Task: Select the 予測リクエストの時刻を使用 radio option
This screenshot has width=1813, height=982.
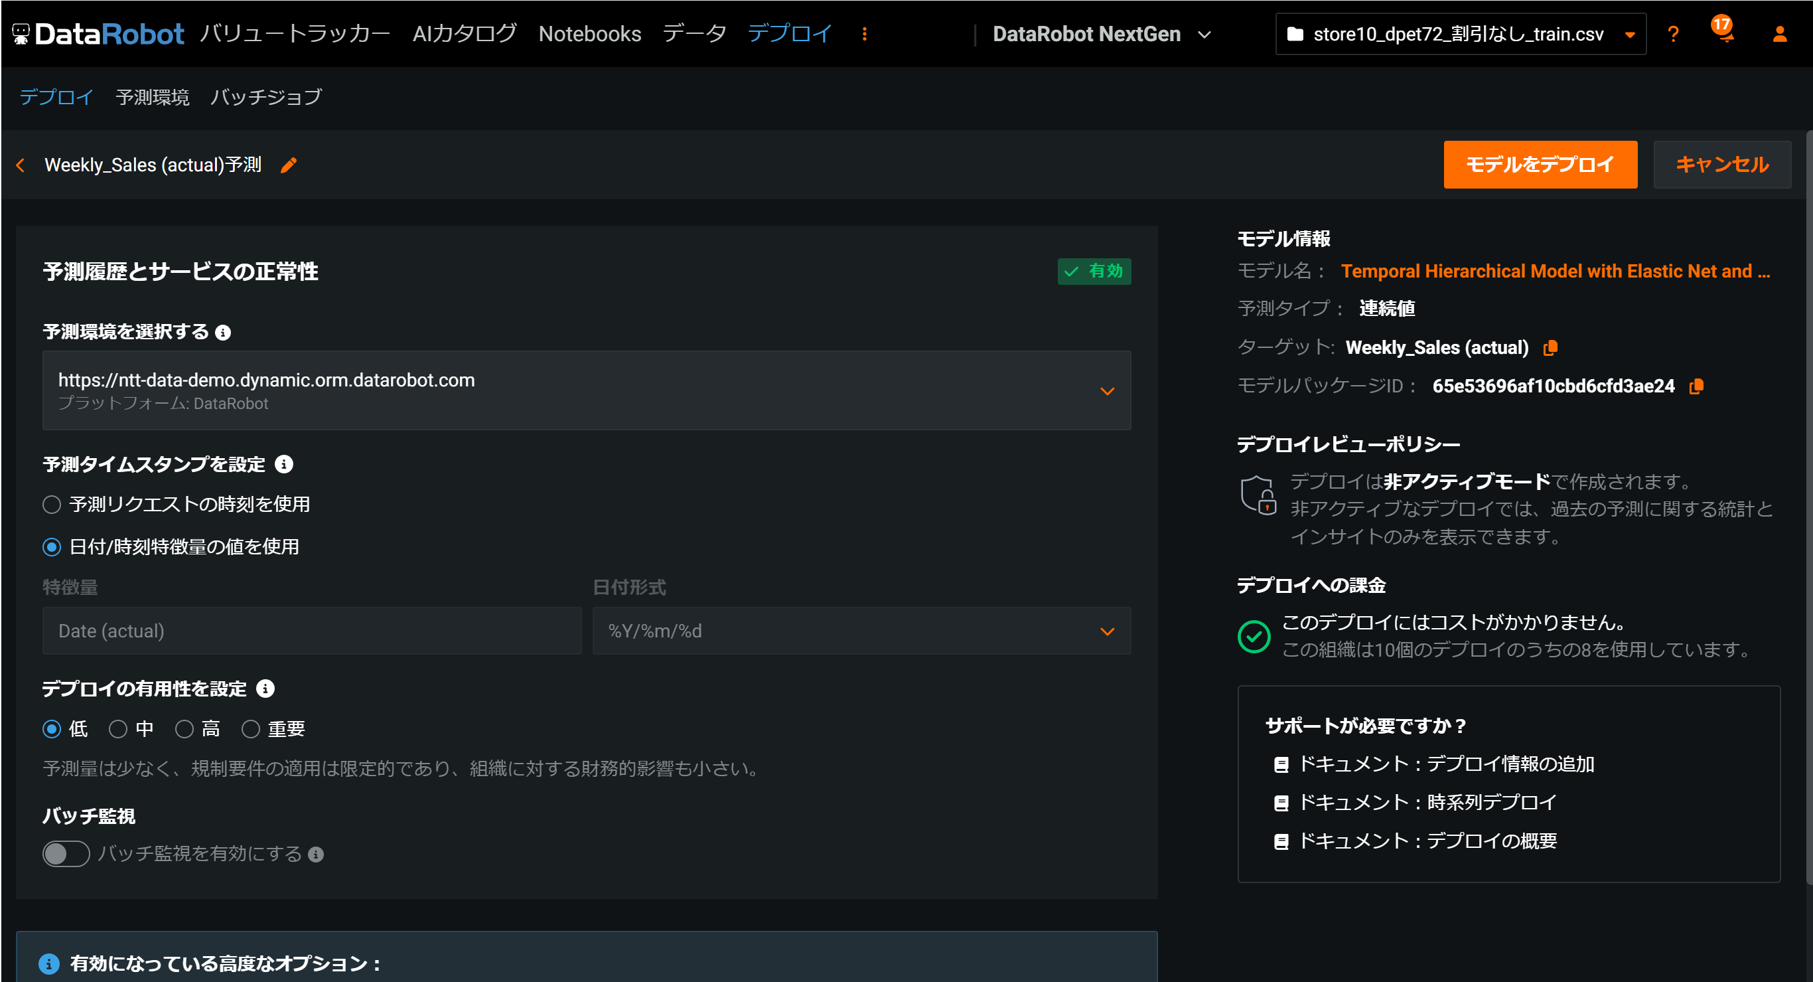Action: (52, 505)
